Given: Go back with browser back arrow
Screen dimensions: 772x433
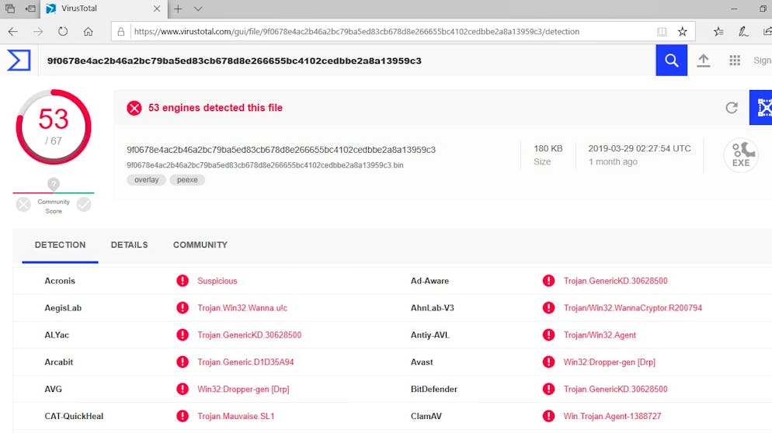Looking at the screenshot, I should (x=12, y=32).
